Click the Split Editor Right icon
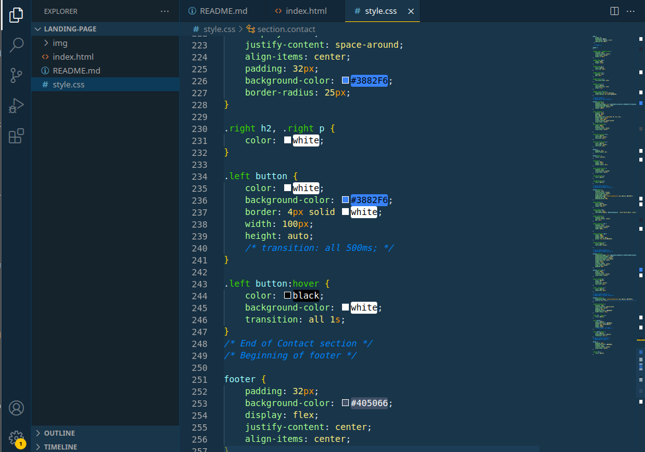 coord(614,11)
